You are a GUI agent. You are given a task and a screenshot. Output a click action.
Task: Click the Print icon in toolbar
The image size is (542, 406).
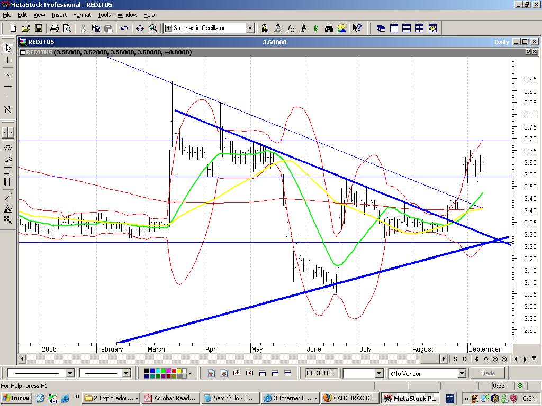[54, 28]
